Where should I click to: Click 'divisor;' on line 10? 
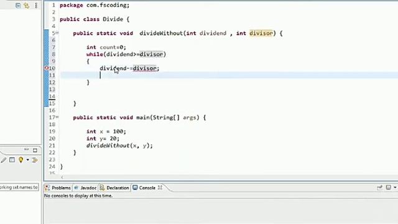coord(146,68)
